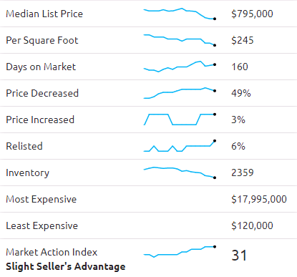Select the Days on Market sparkline graph
This screenshot has width=297, height=277.
click(x=180, y=67)
